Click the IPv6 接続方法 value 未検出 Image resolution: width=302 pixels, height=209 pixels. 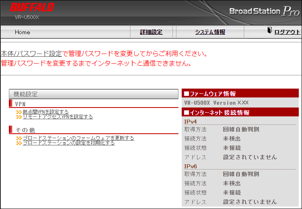tap(232, 183)
